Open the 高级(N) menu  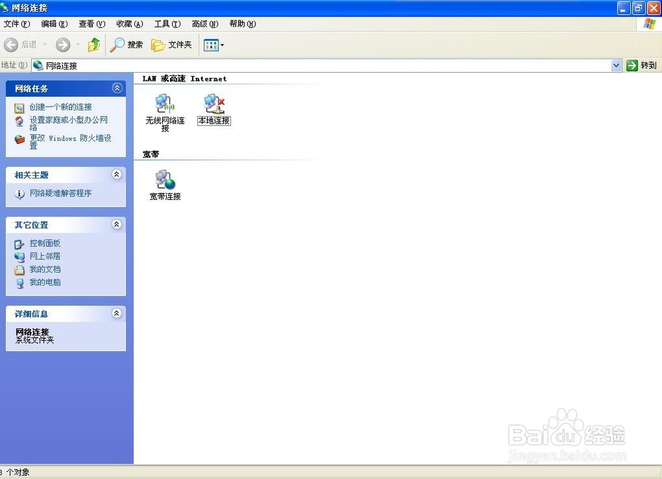[x=205, y=24]
